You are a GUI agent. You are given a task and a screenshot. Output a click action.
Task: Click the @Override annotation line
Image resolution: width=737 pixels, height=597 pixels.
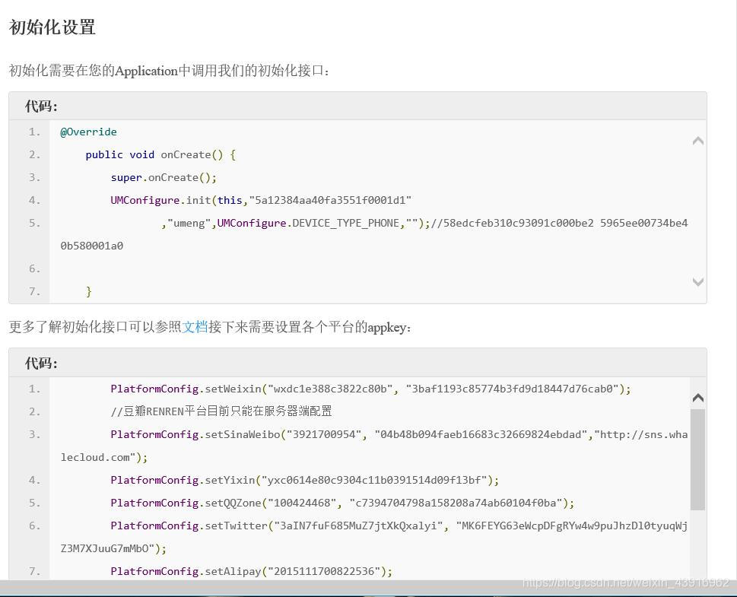pos(88,132)
